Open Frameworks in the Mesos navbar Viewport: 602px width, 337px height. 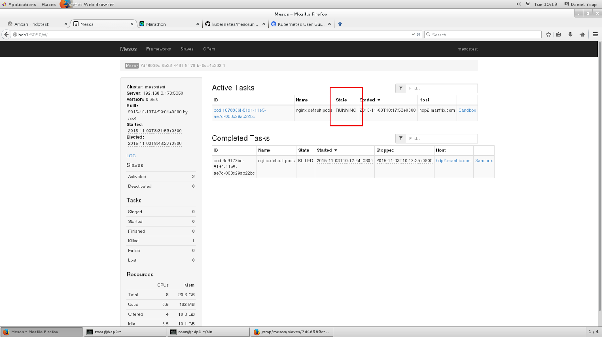(x=158, y=49)
